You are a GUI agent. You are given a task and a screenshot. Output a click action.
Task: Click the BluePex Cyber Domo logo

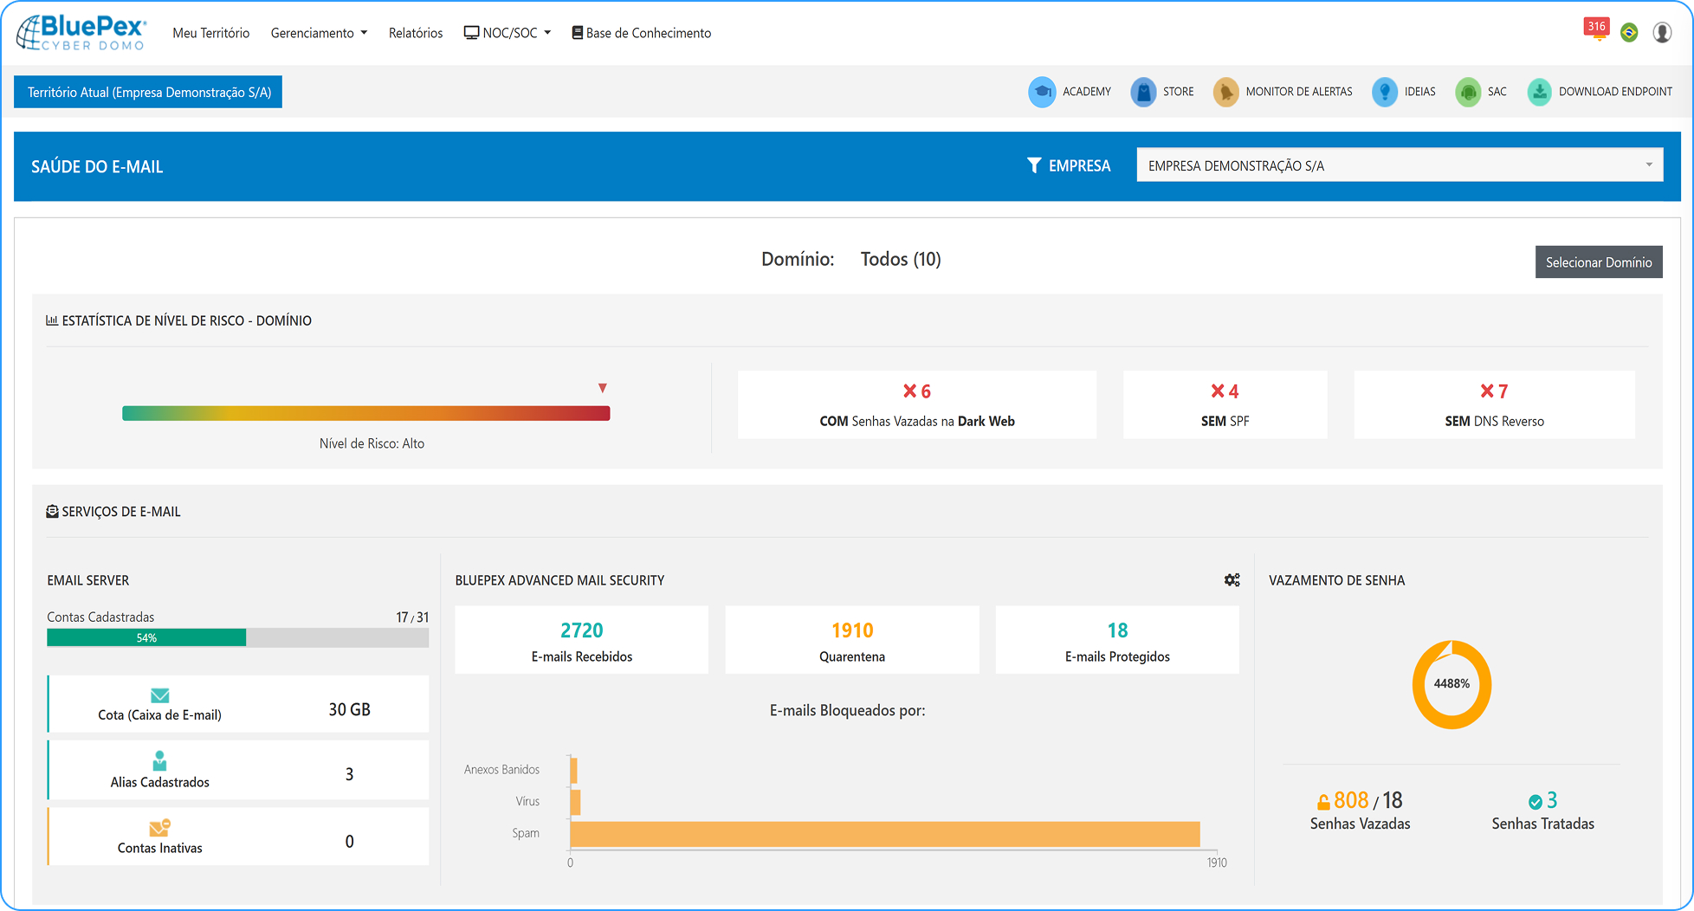pyautogui.click(x=81, y=33)
